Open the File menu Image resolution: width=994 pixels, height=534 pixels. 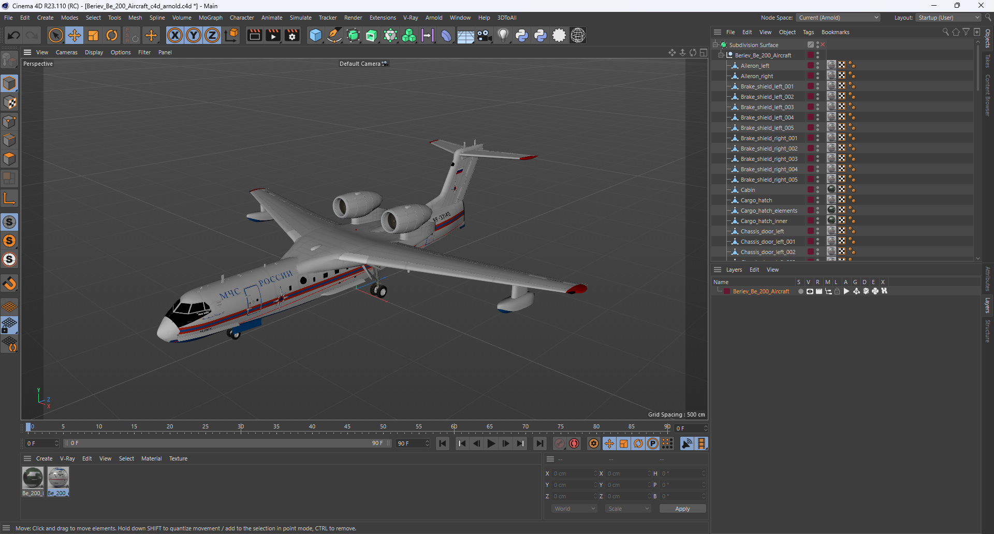(8, 18)
